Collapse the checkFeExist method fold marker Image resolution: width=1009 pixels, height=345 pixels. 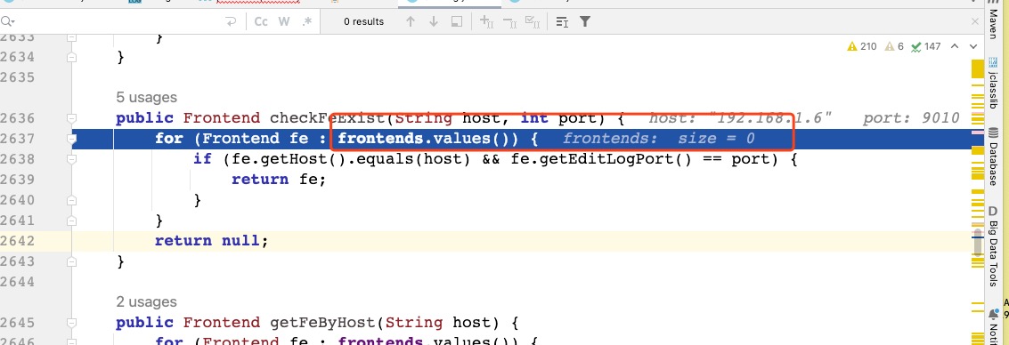(x=71, y=118)
